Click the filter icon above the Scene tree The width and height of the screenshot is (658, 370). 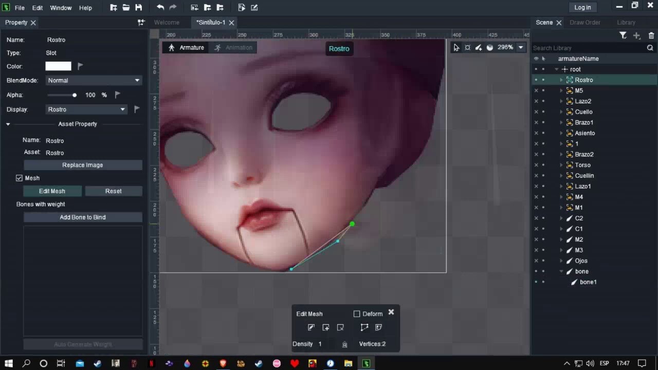(623, 35)
